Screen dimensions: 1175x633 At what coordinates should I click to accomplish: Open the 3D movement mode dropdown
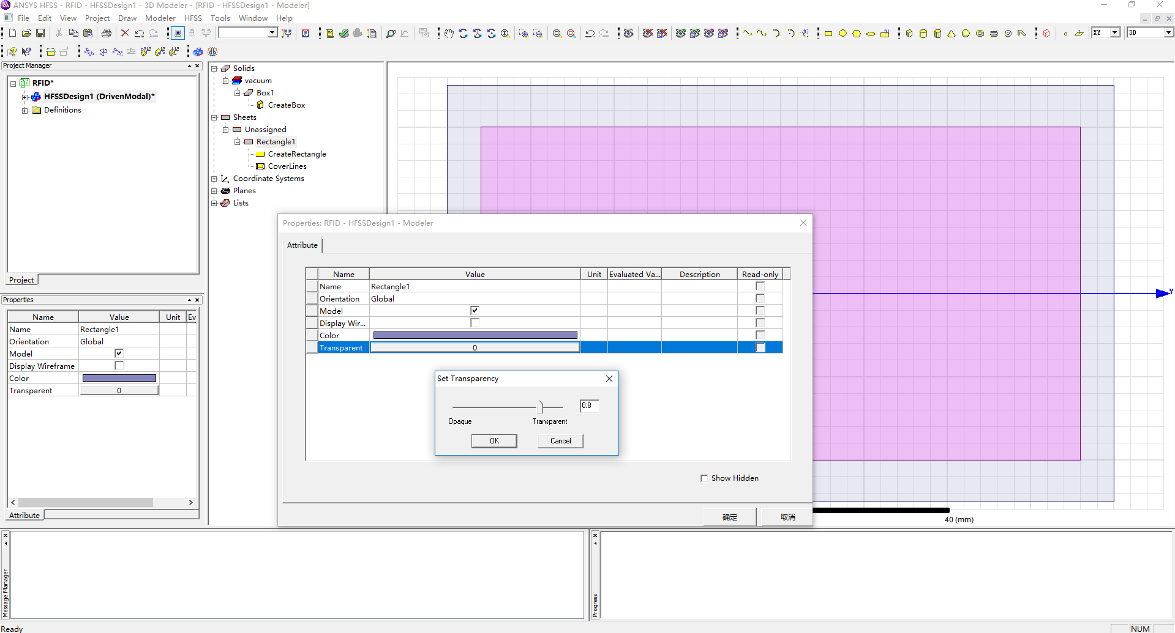(1168, 32)
